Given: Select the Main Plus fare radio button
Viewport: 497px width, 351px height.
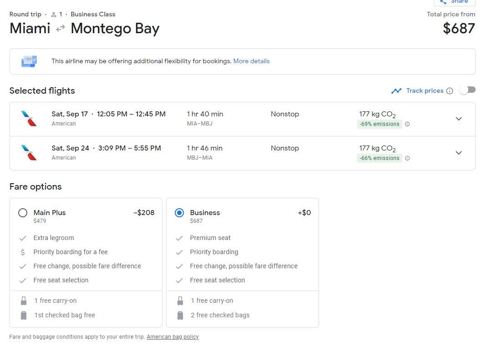Looking at the screenshot, I should pyautogui.click(x=23, y=213).
